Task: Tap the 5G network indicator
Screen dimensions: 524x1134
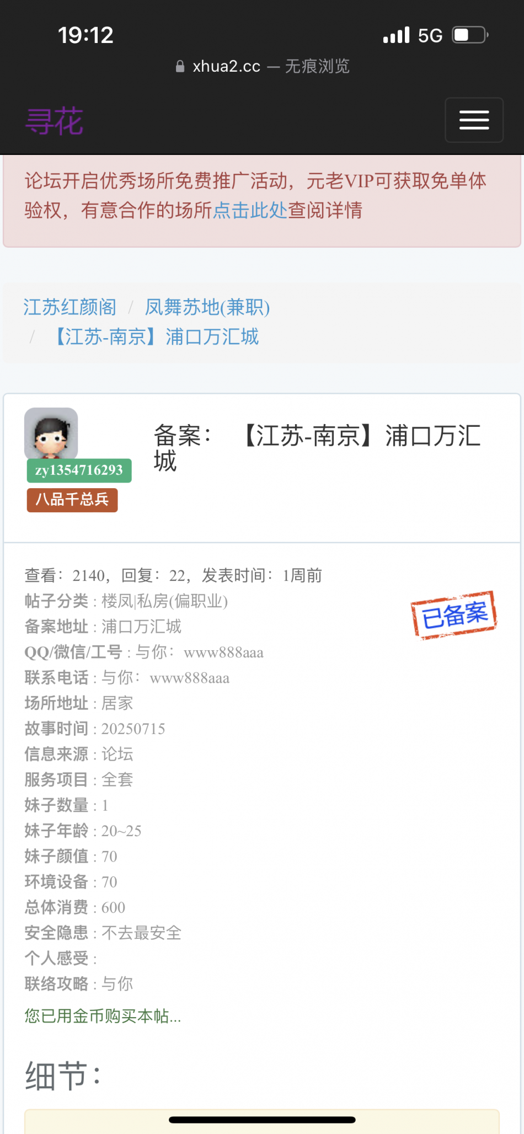Action: [x=430, y=36]
